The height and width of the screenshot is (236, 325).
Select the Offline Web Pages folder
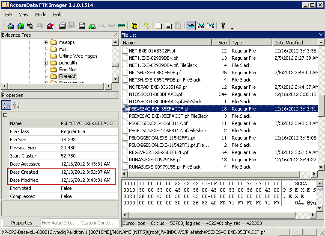pos(78,56)
